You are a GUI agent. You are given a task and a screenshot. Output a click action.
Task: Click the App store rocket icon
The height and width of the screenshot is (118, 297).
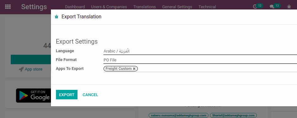click(21, 69)
